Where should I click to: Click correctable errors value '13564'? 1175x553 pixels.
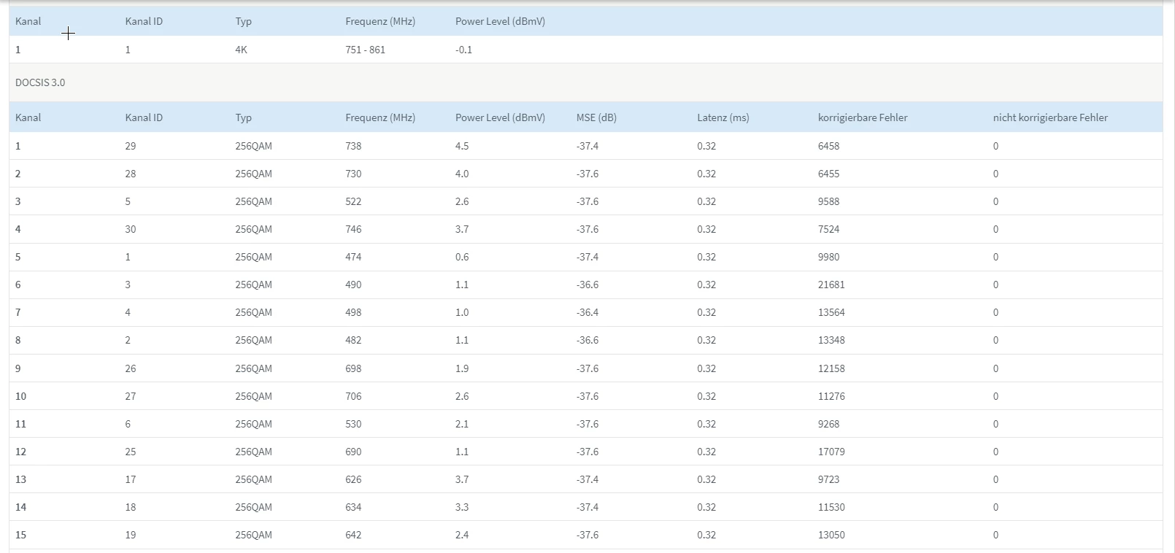[831, 312]
